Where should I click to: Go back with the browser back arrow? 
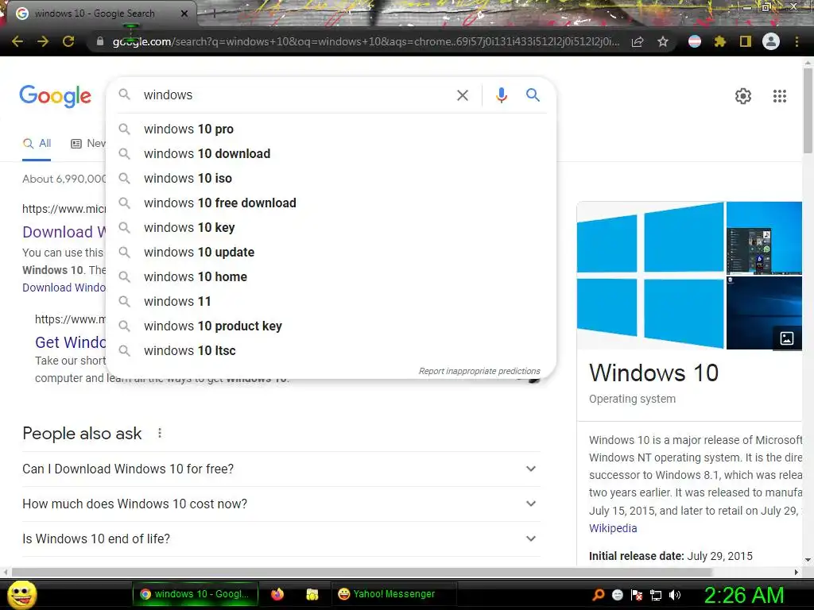point(17,41)
